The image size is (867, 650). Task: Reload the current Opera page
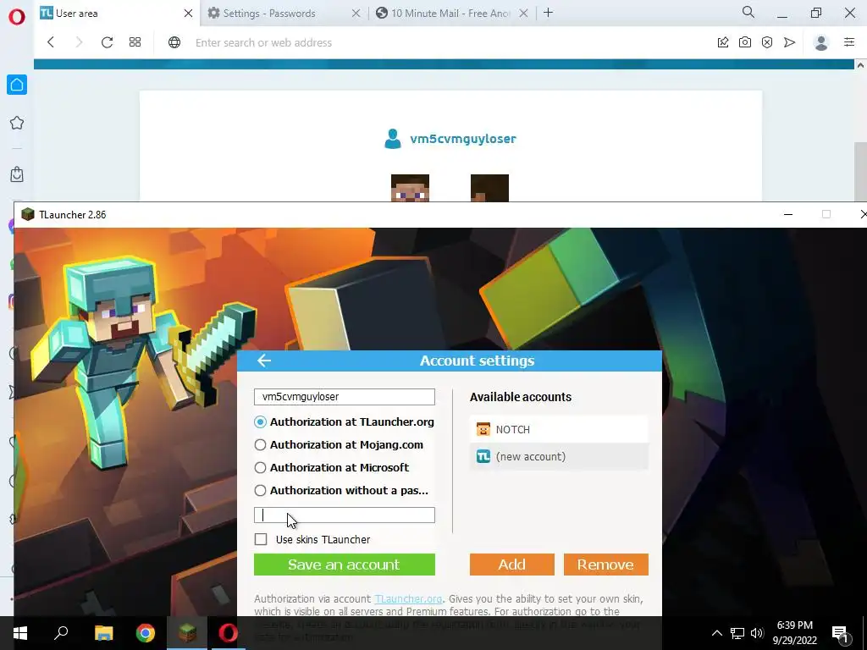107,42
